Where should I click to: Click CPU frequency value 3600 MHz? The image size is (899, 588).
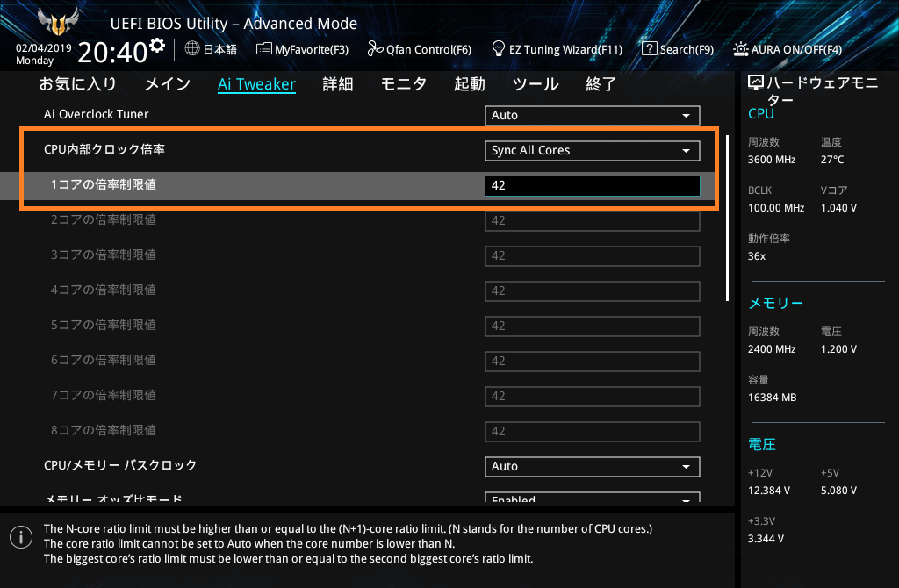click(x=772, y=160)
